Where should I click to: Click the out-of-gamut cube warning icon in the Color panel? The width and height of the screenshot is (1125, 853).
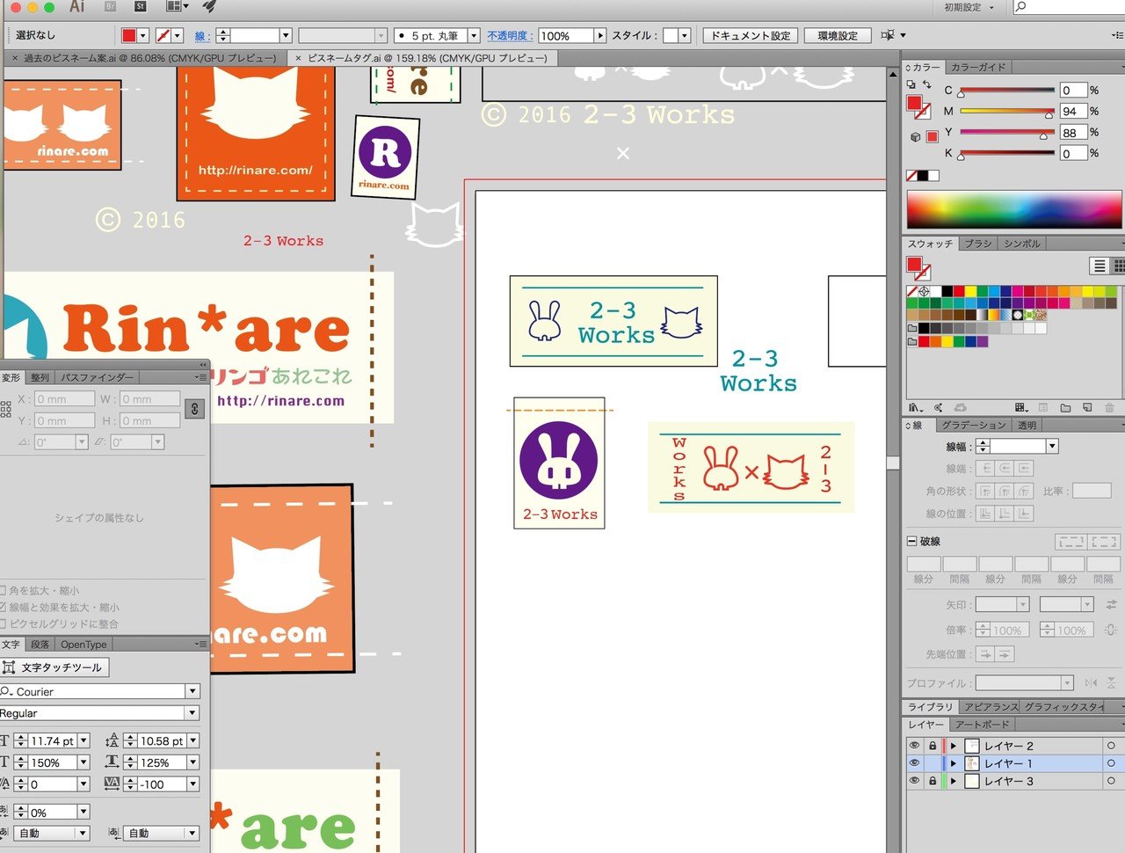coord(915,137)
